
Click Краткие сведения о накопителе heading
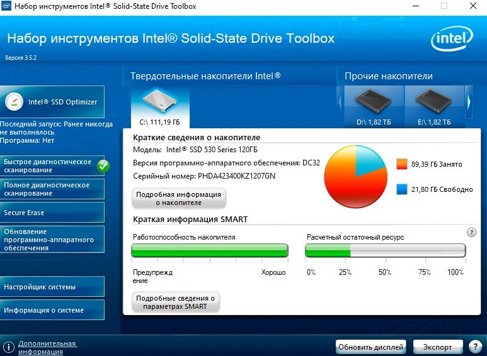(x=197, y=137)
